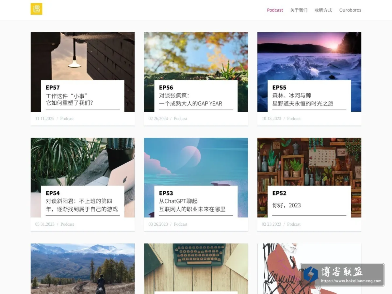Viewport: 392px width, 294px height.
Task: Open Podcast category under EP54 card
Action: 67,224
